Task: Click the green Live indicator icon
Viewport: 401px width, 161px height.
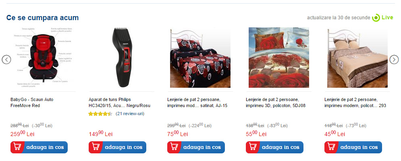Action: coord(376,18)
